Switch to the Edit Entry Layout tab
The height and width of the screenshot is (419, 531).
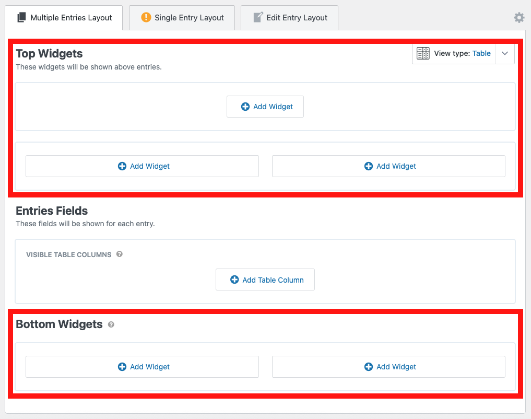click(289, 17)
